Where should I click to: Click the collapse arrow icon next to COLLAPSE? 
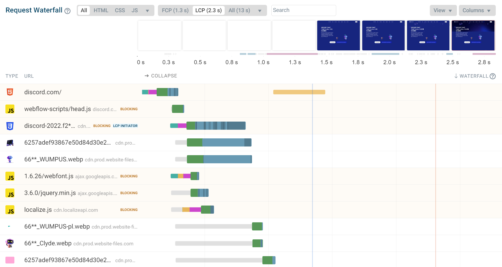147,76
